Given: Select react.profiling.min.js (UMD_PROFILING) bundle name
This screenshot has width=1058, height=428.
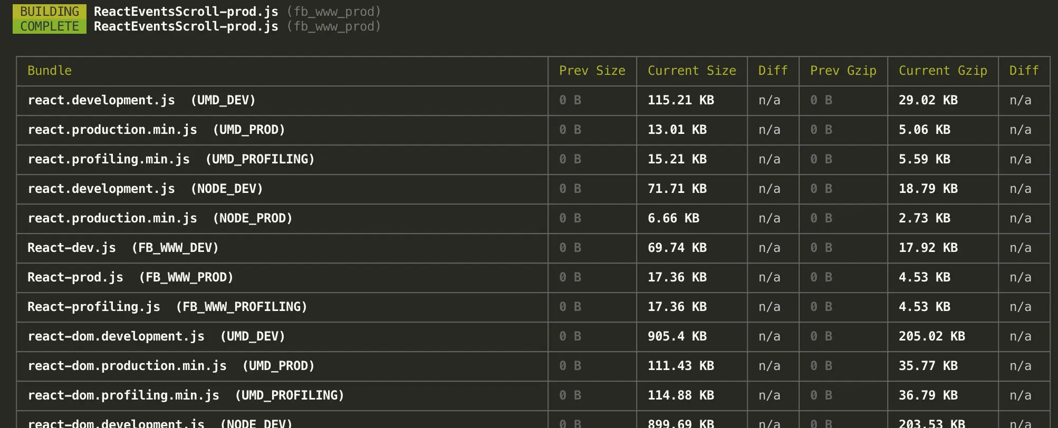Looking at the screenshot, I should [171, 159].
